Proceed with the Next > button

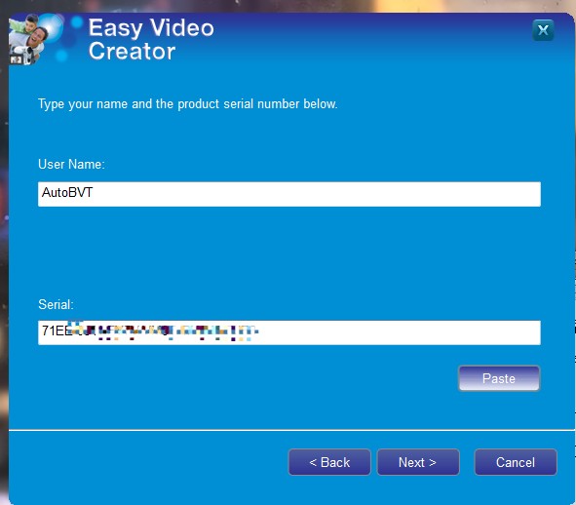click(x=418, y=462)
